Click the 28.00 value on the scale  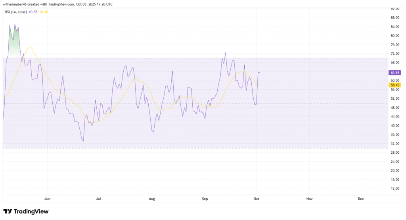tap(395, 152)
